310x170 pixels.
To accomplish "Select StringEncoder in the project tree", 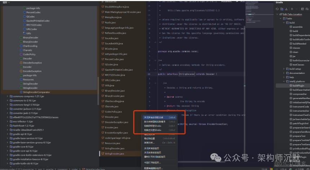I will coord(30,88).
